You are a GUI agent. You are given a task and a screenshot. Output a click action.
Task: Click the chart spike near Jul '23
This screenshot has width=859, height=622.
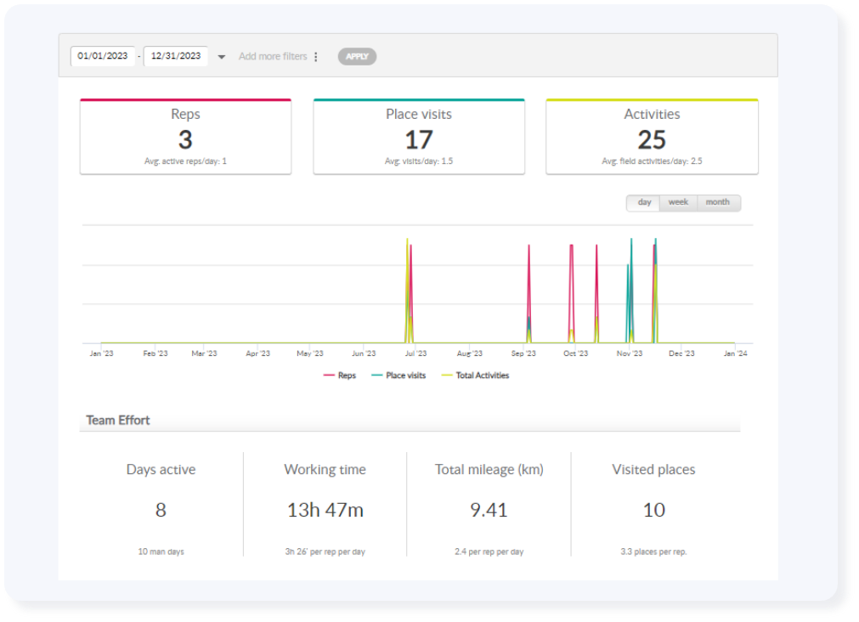(x=409, y=289)
